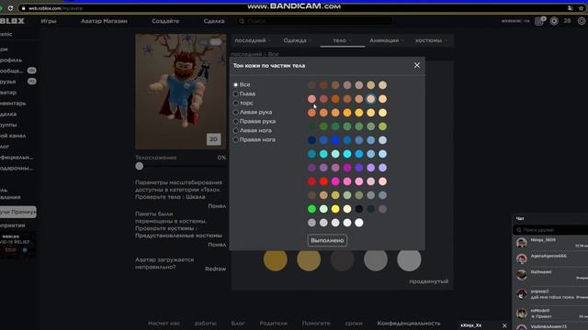Click the 'Redraw' link

point(215,269)
